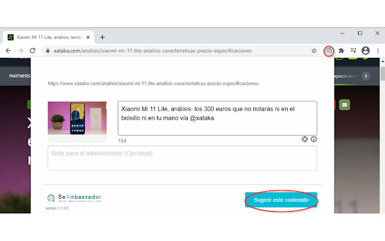Maximize the Chrome window
385x241 pixels.
pyautogui.click(x=360, y=33)
